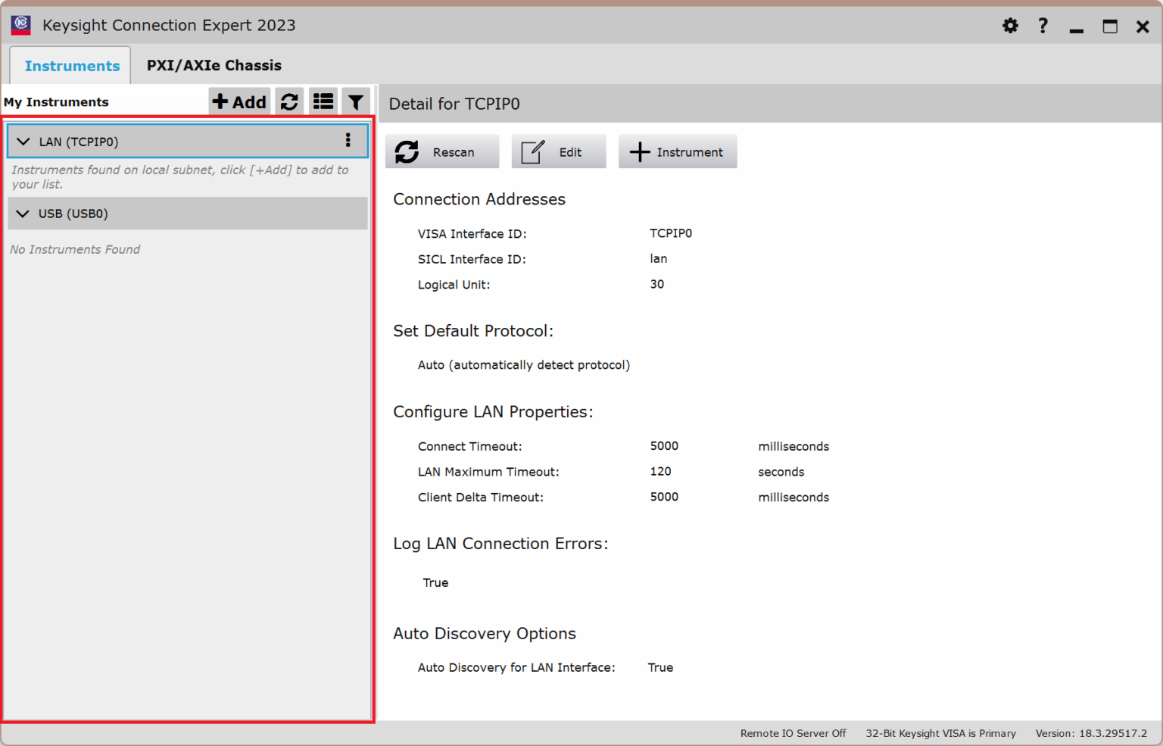Open settings via the gear icon

point(1010,26)
